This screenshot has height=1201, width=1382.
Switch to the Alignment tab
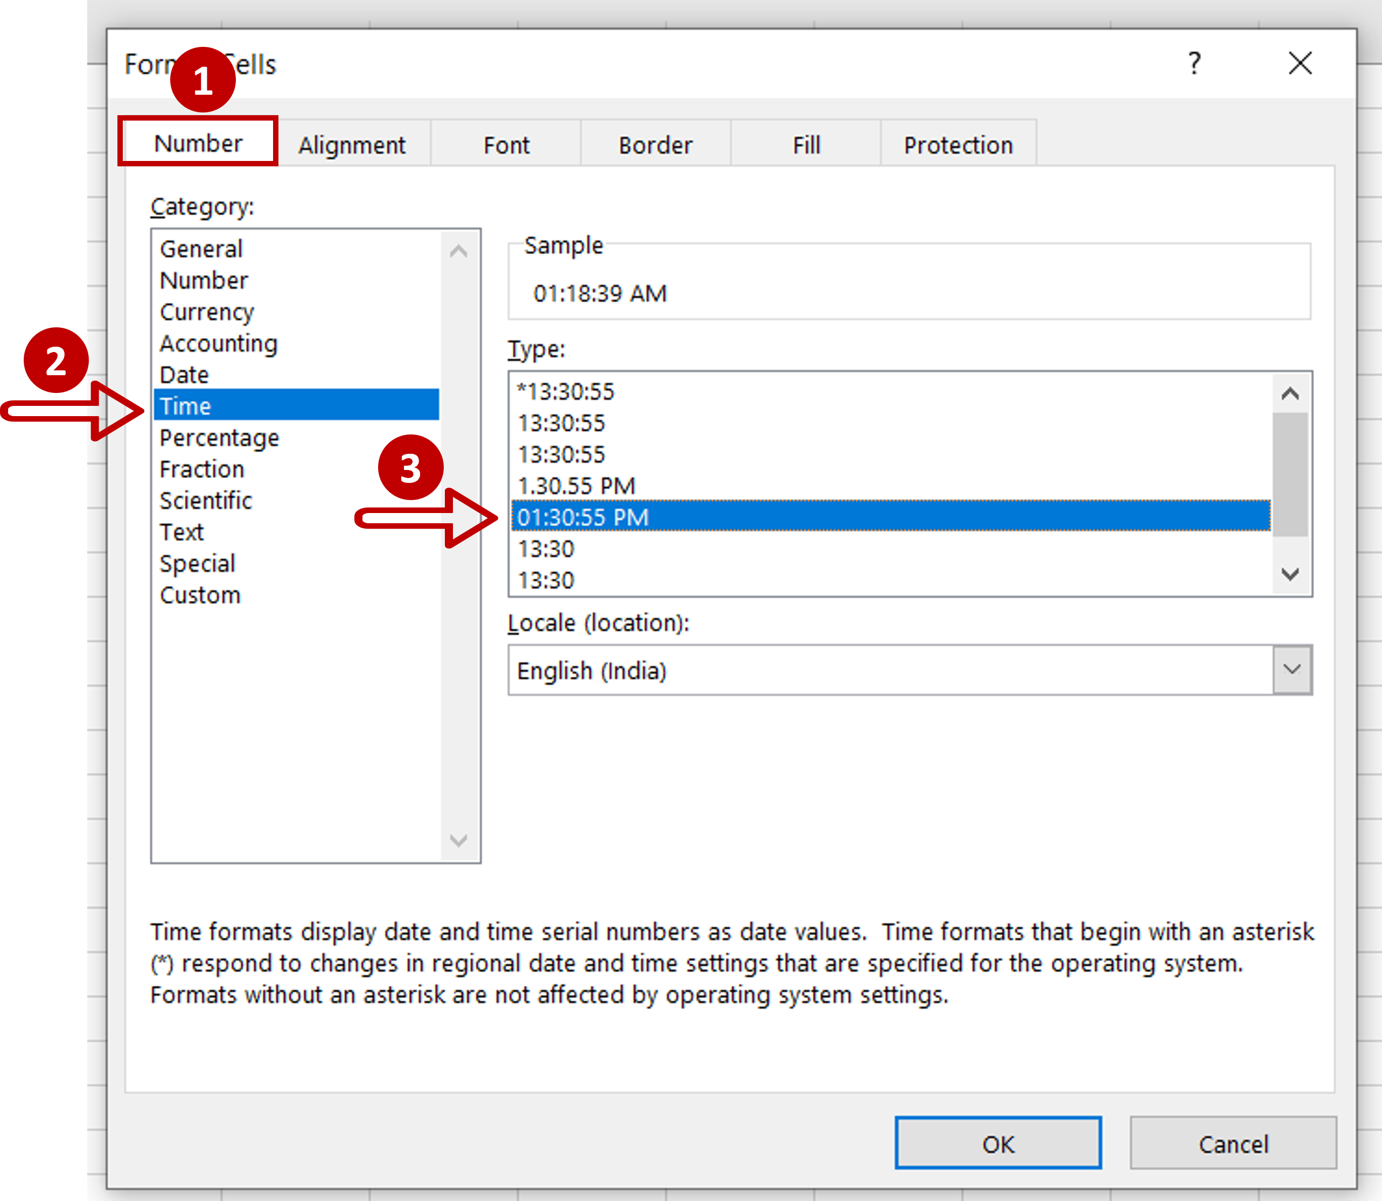click(351, 145)
